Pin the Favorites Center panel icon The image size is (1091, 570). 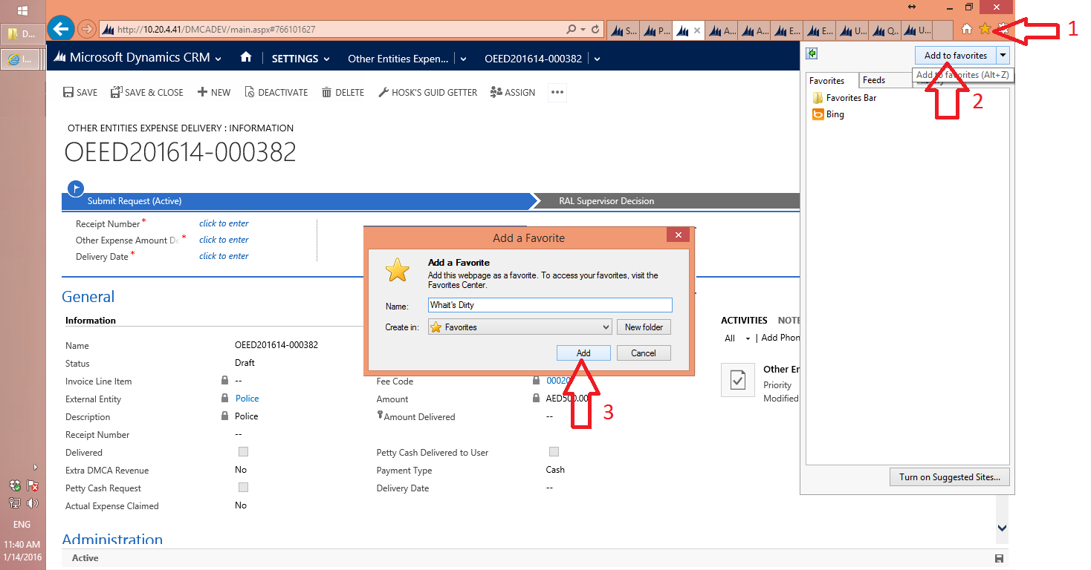click(x=812, y=53)
